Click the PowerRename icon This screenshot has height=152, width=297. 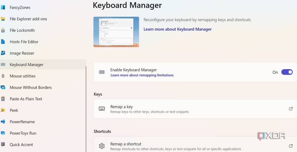point(3,121)
